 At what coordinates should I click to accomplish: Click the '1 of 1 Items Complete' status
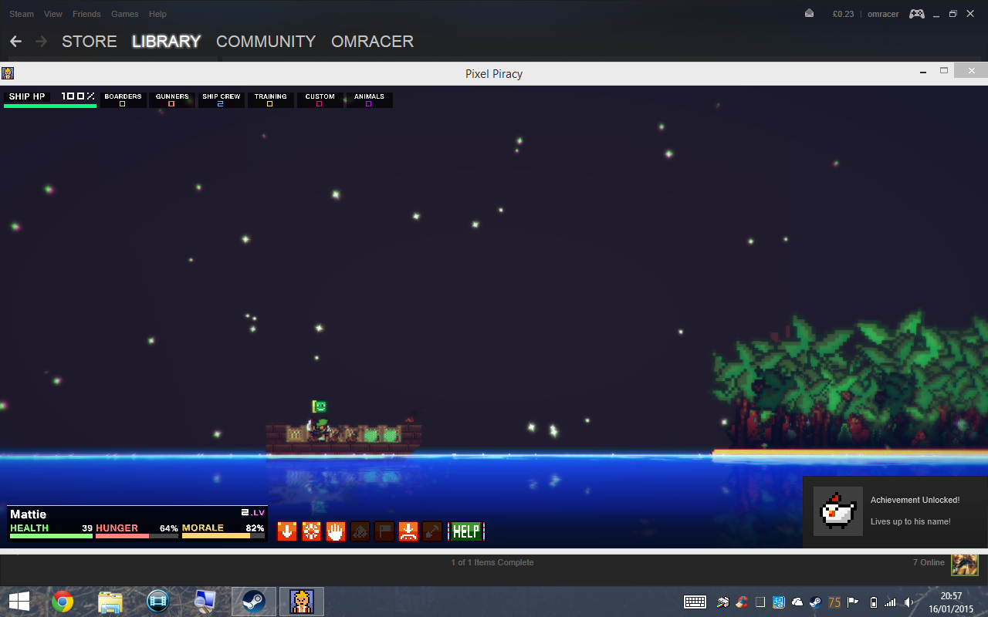492,562
